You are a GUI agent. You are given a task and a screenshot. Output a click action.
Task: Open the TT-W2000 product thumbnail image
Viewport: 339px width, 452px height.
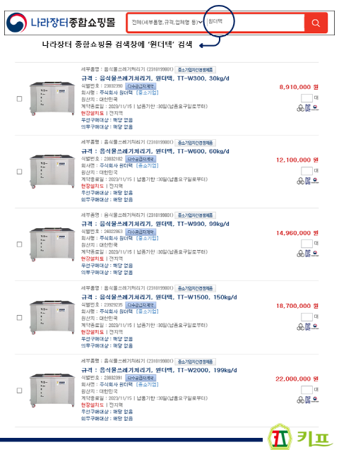(x=52, y=391)
